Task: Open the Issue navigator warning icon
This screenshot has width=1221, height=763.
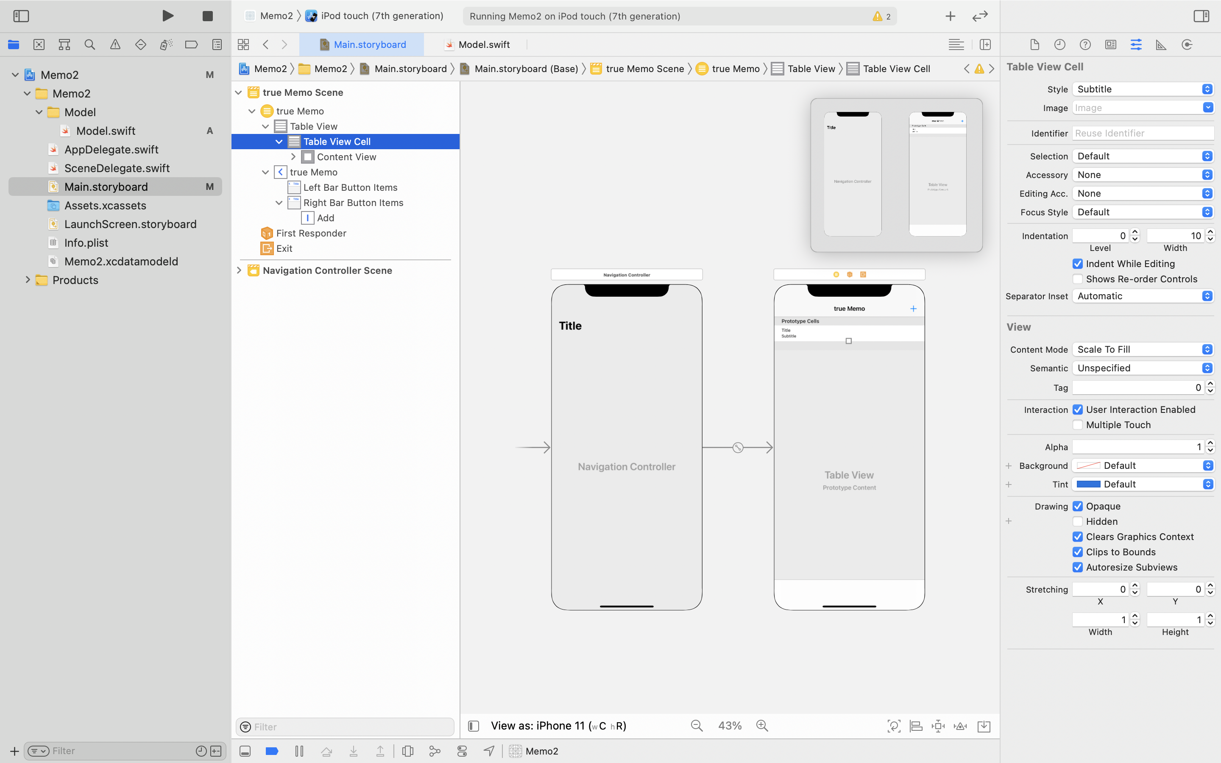Action: coord(115,45)
